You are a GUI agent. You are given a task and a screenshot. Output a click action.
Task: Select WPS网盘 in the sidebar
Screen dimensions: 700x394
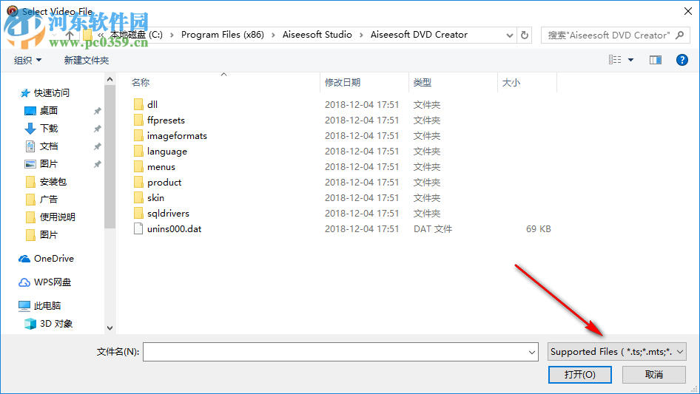53,282
